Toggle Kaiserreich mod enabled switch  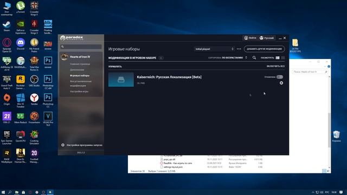(x=280, y=77)
